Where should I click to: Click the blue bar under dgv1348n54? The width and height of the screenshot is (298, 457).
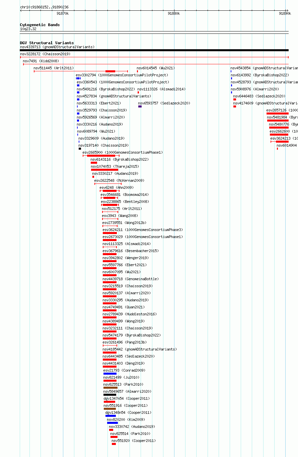click(111, 416)
